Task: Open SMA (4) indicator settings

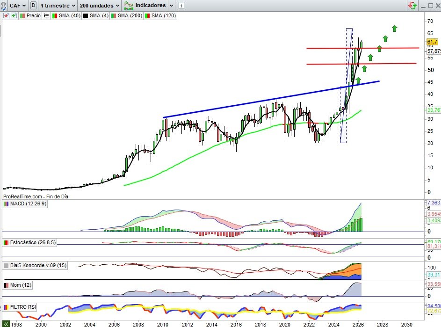Action: point(99,16)
